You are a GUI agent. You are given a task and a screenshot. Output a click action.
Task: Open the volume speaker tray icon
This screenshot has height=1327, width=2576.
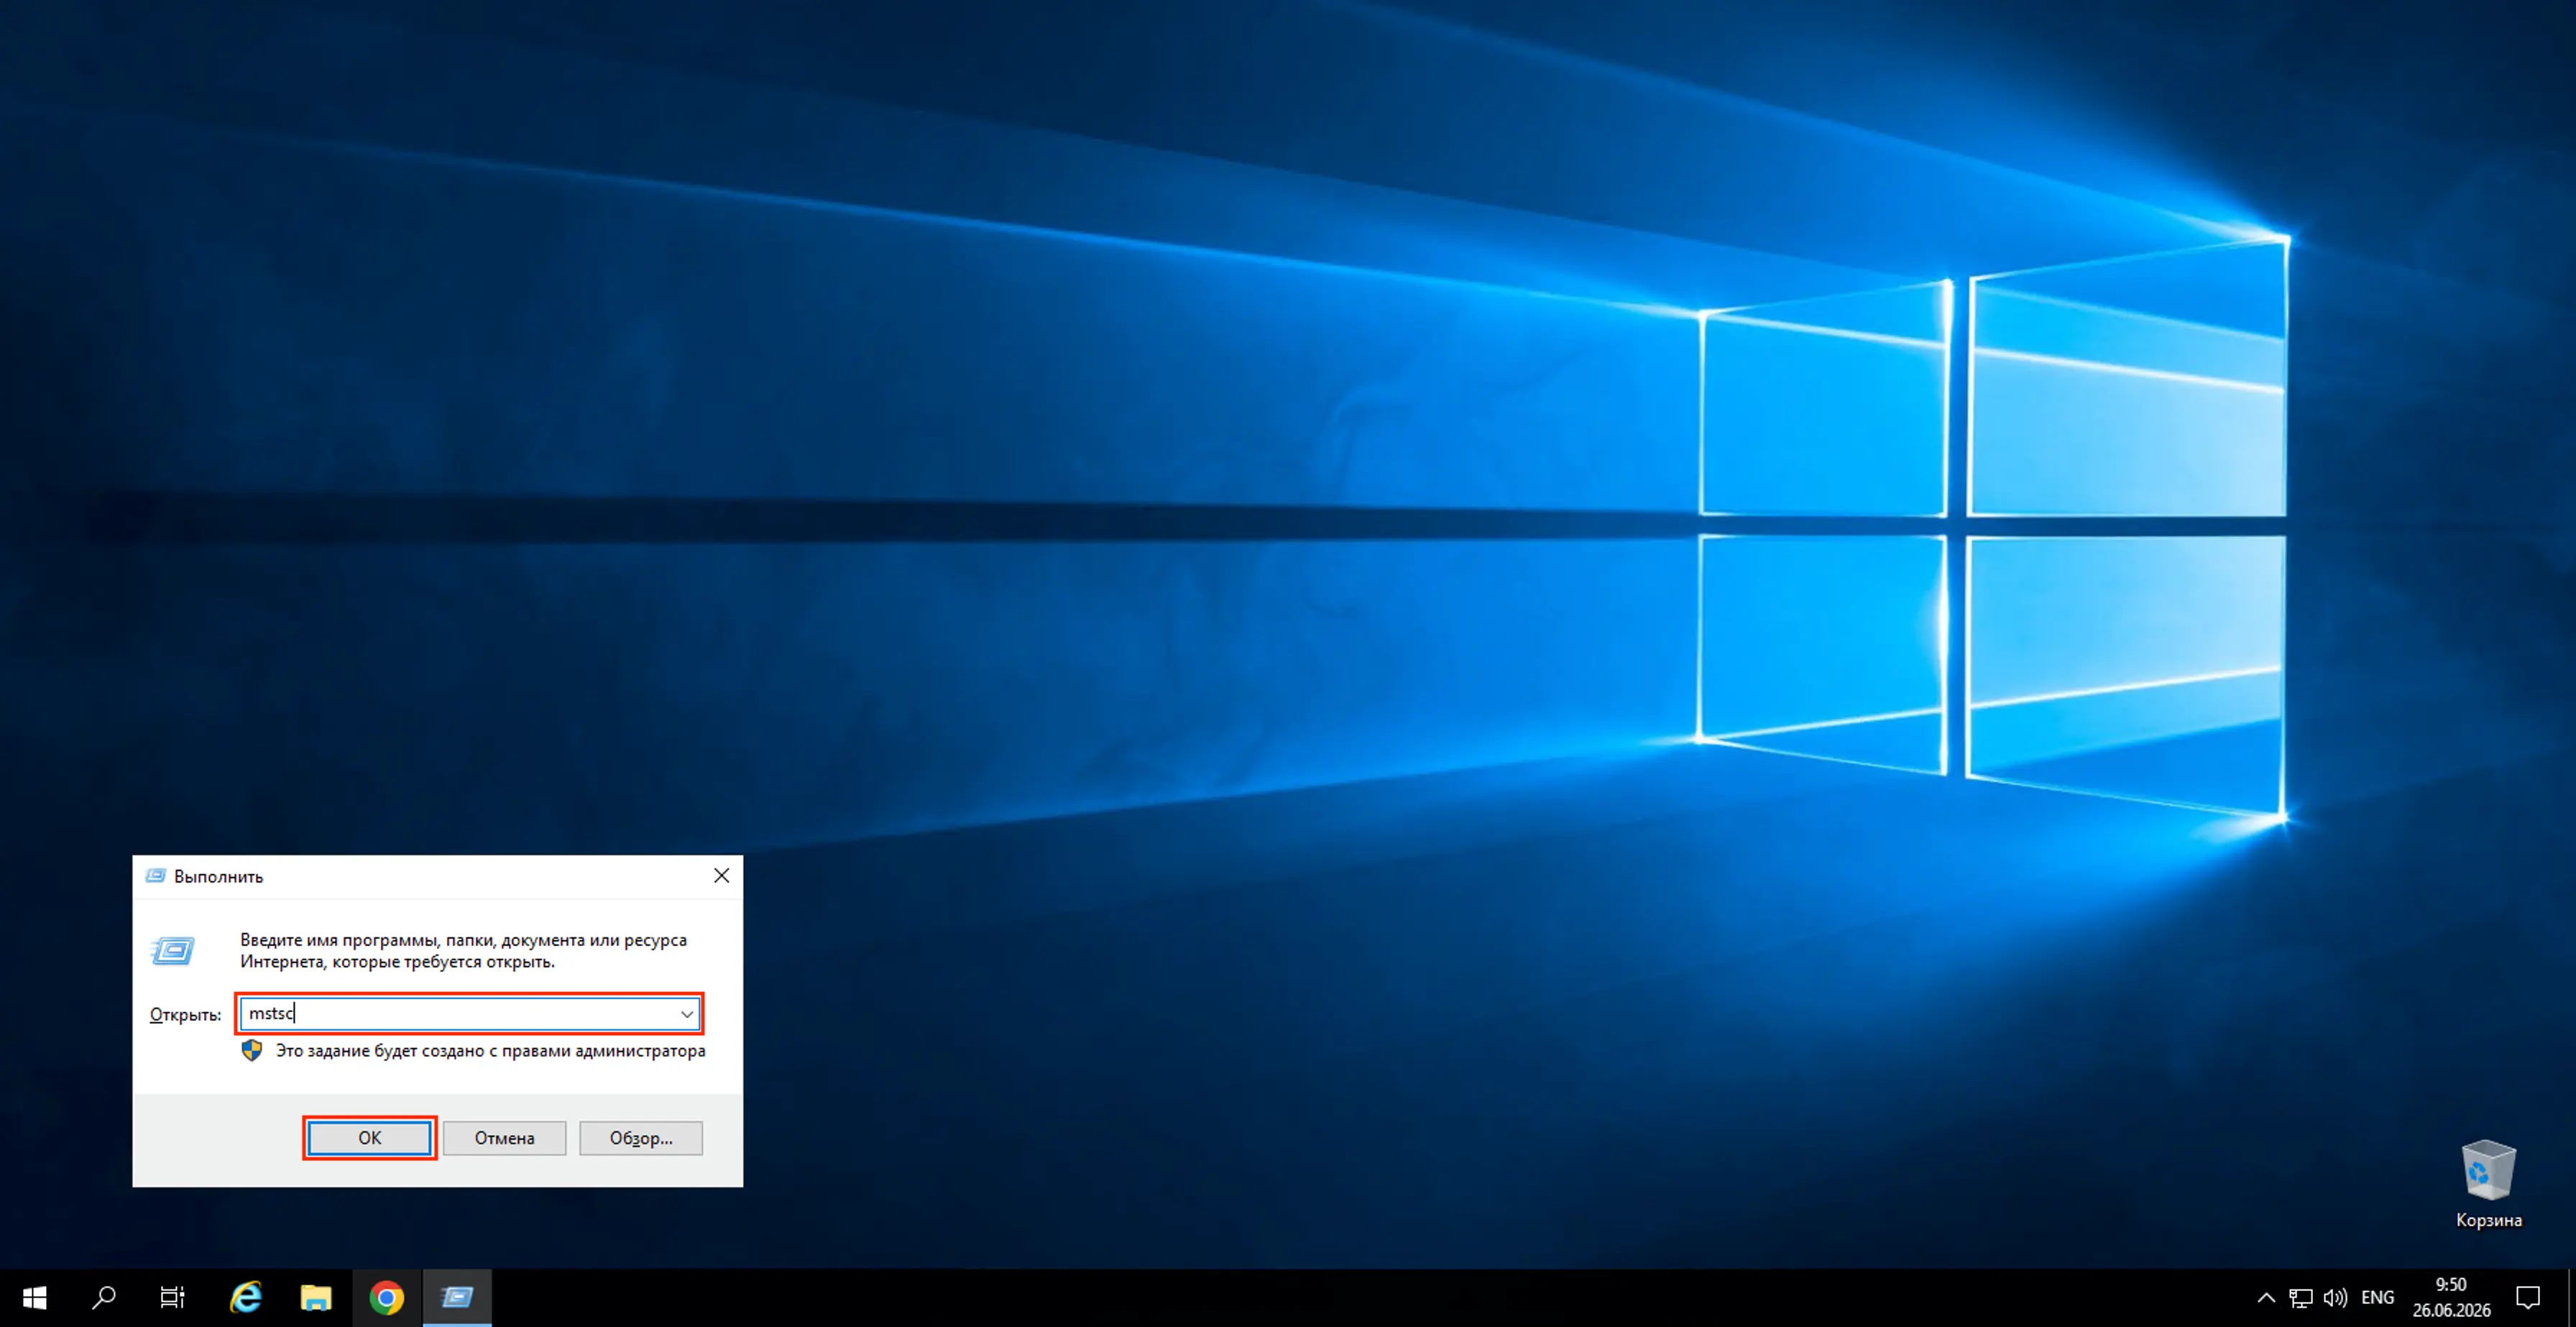(x=2335, y=1298)
